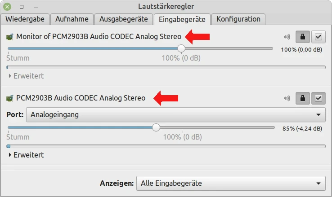Viewport: 332px width, 197px height.
Task: Go to the Aufnahme tab
Action: tap(72, 19)
